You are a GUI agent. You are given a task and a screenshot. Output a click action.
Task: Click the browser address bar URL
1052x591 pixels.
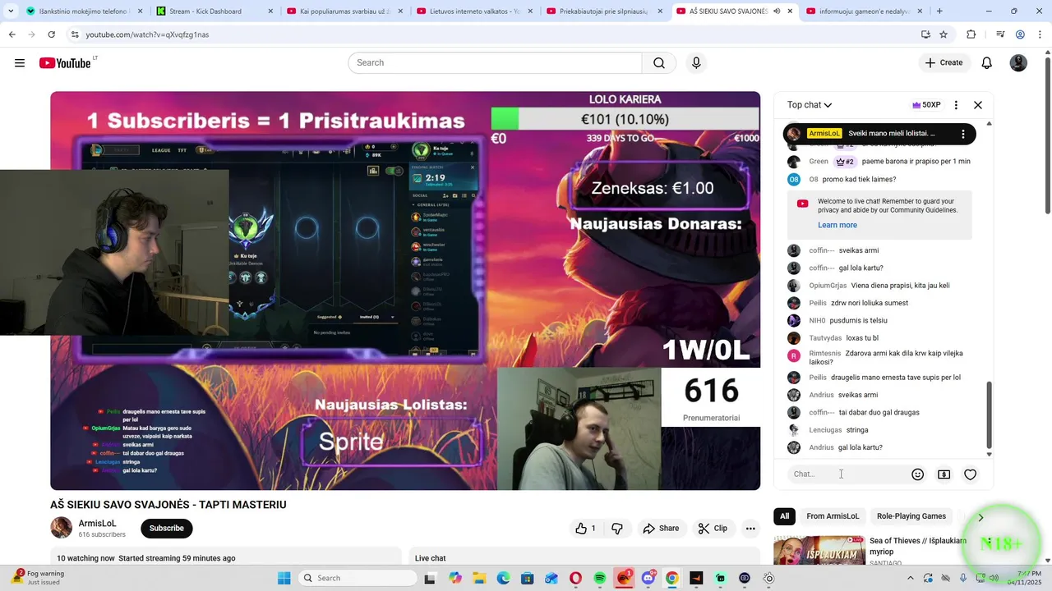[148, 34]
